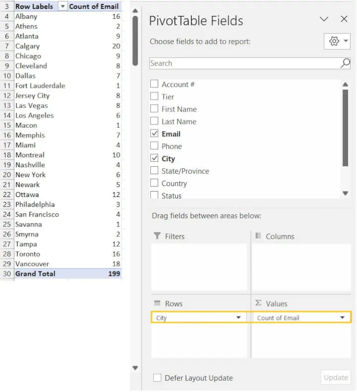Select the Philadelphia cell

pyautogui.click(x=41, y=204)
